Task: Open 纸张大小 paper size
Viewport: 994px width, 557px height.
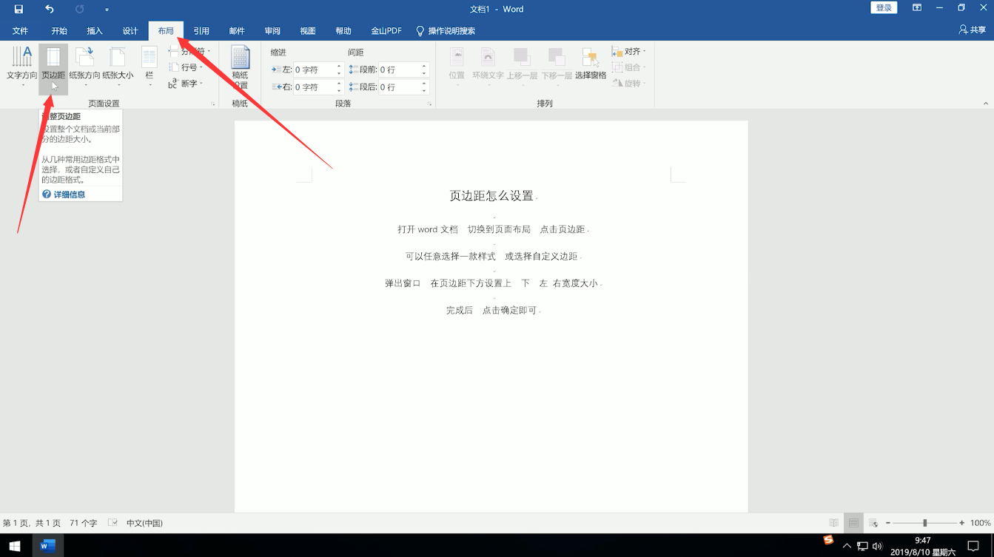Action: (118, 67)
